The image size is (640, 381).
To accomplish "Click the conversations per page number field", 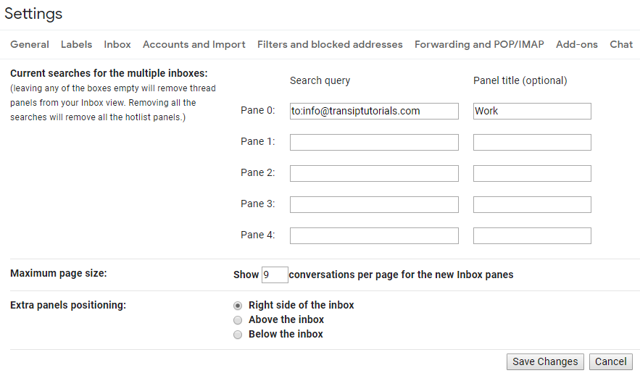I will [x=275, y=275].
